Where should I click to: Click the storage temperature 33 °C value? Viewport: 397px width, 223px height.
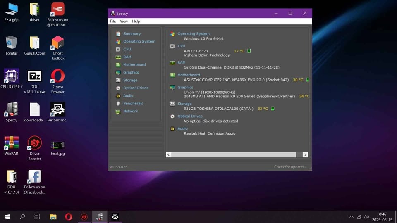pos(263,109)
